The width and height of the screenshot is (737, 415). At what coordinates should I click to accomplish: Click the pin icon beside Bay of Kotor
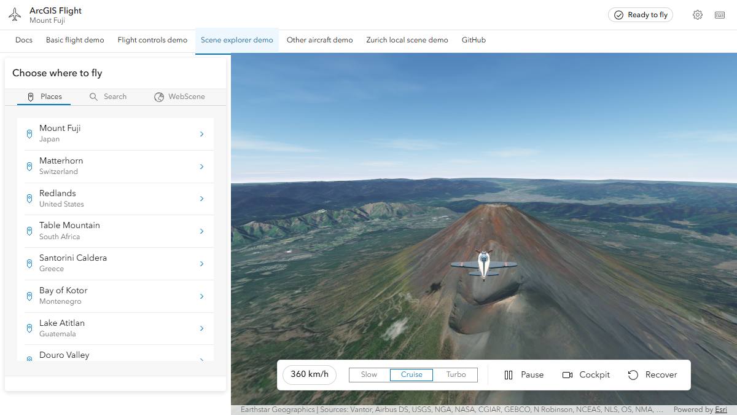[x=29, y=296]
